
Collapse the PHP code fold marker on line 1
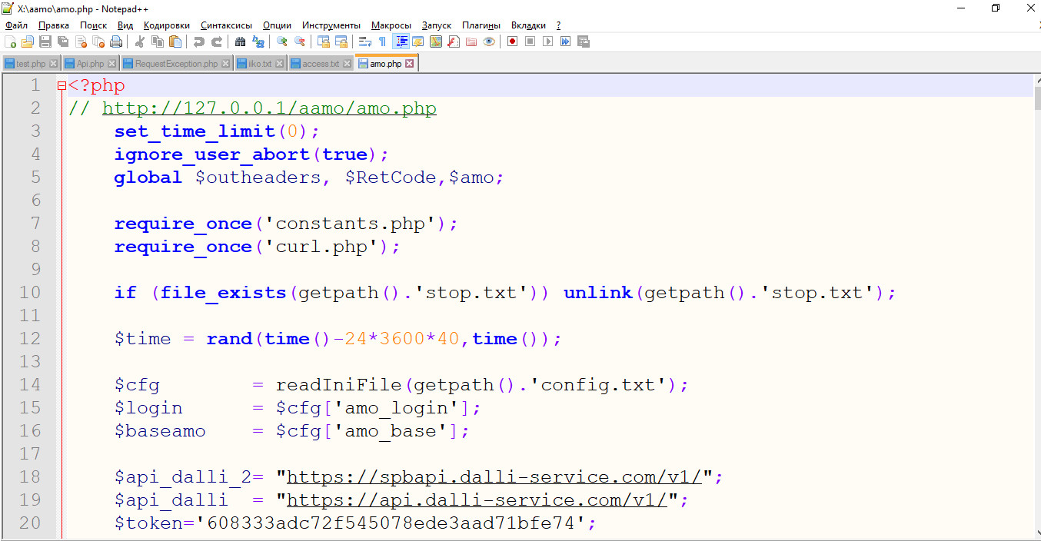coord(62,86)
